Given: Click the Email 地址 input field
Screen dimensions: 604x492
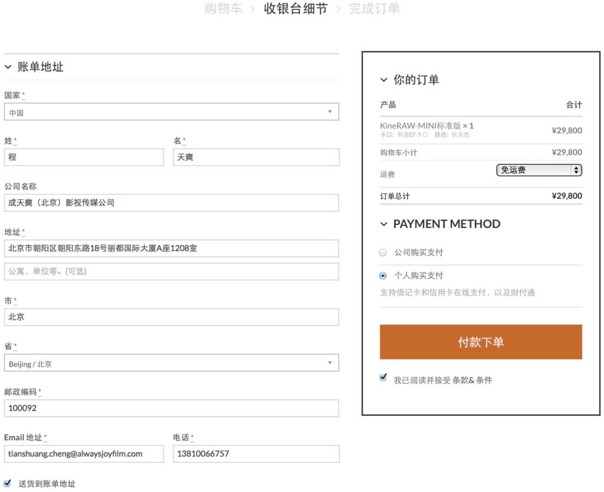Looking at the screenshot, I should tap(84, 454).
